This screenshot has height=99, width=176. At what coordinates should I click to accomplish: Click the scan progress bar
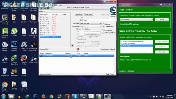[80, 10]
